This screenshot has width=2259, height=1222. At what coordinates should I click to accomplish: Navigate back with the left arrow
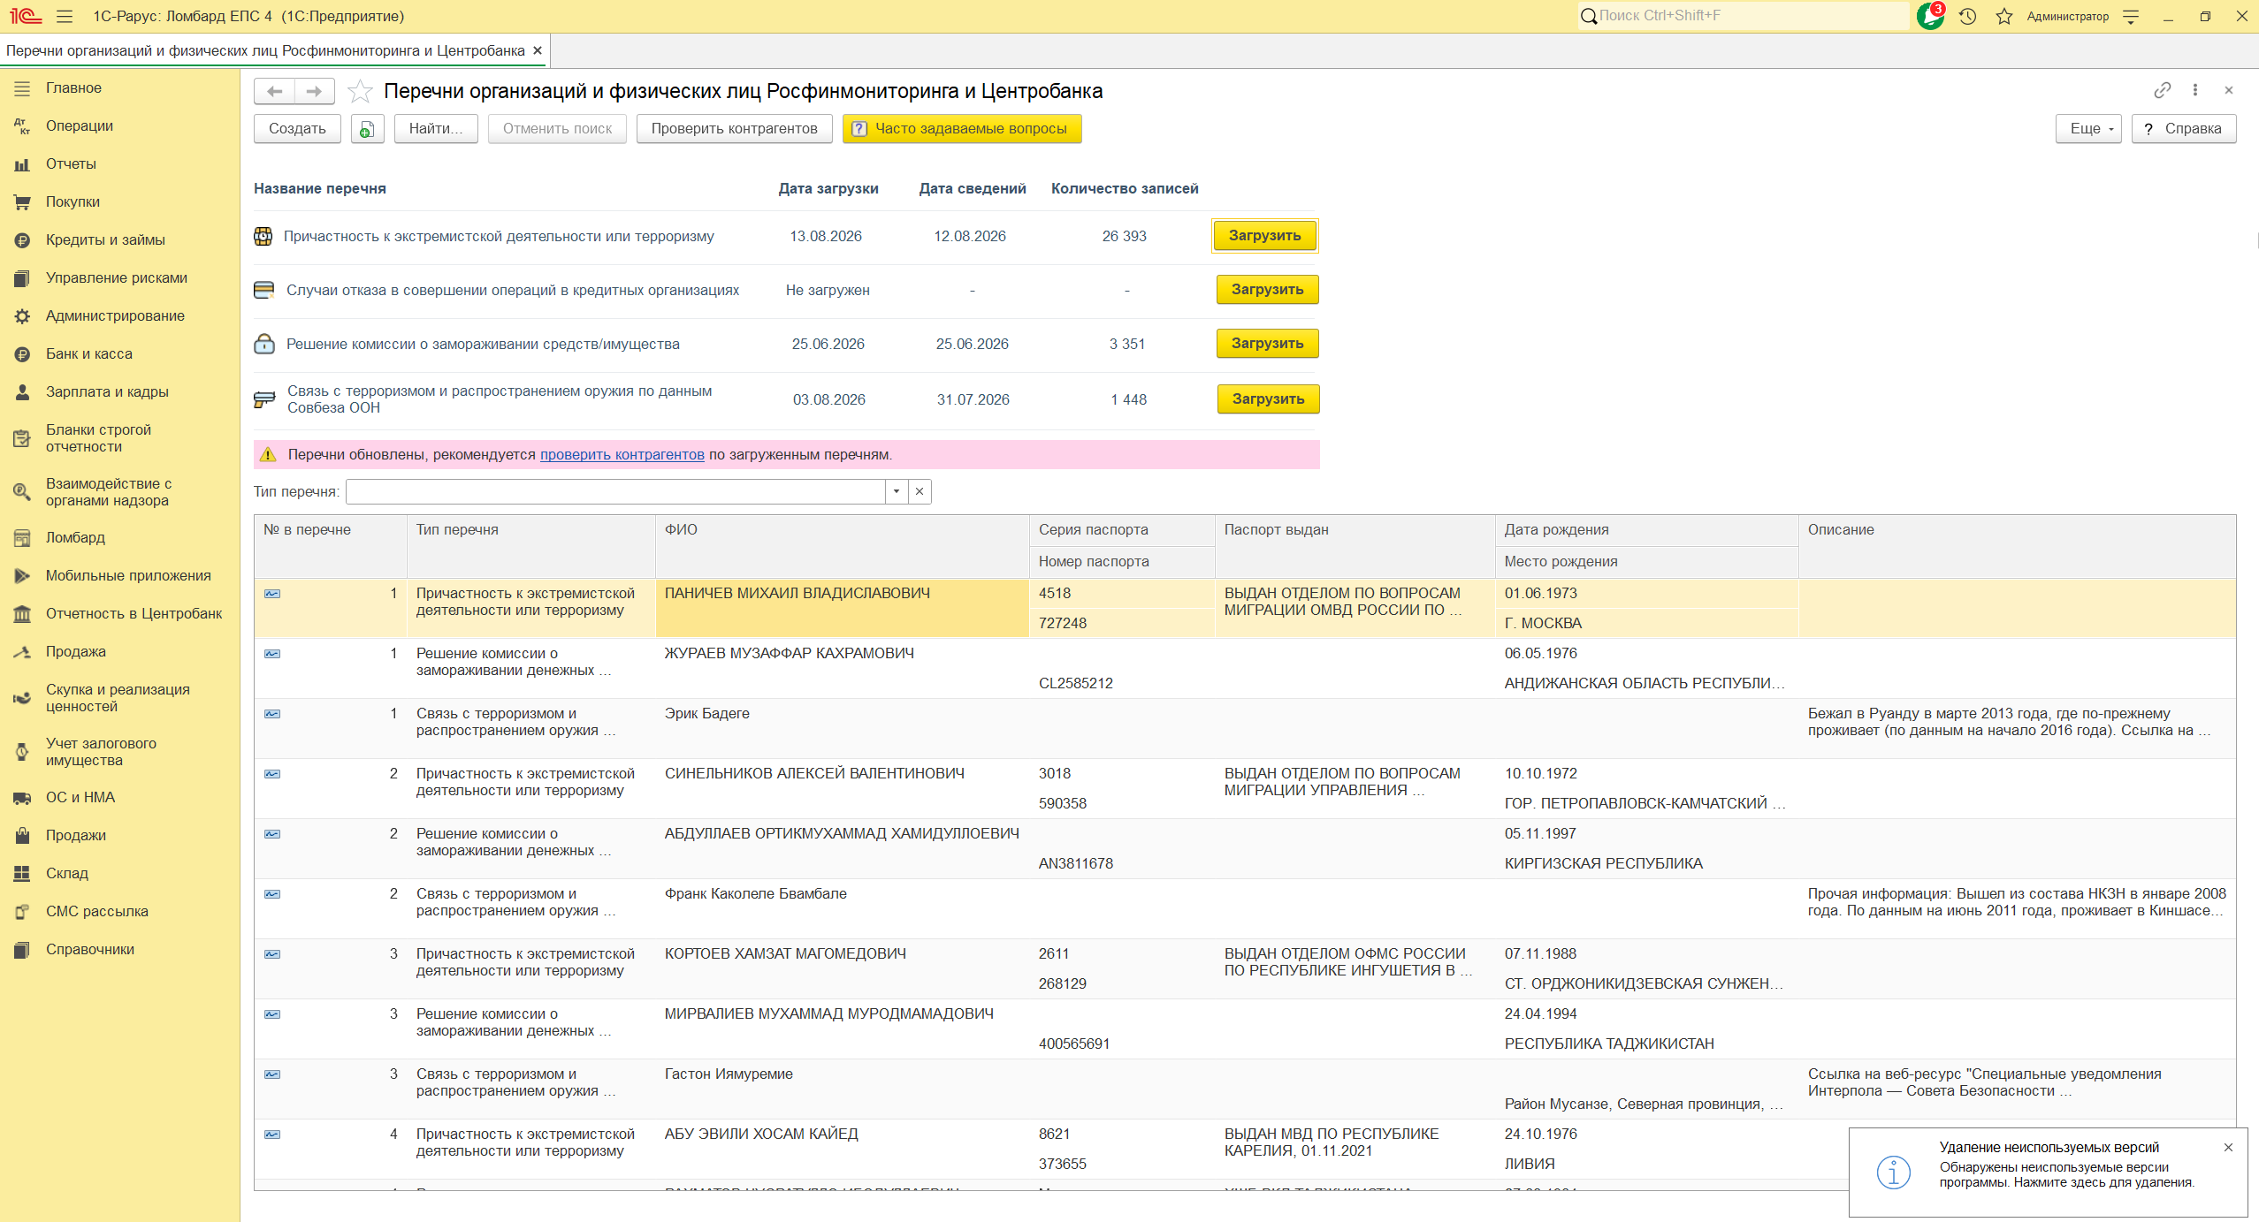click(274, 91)
